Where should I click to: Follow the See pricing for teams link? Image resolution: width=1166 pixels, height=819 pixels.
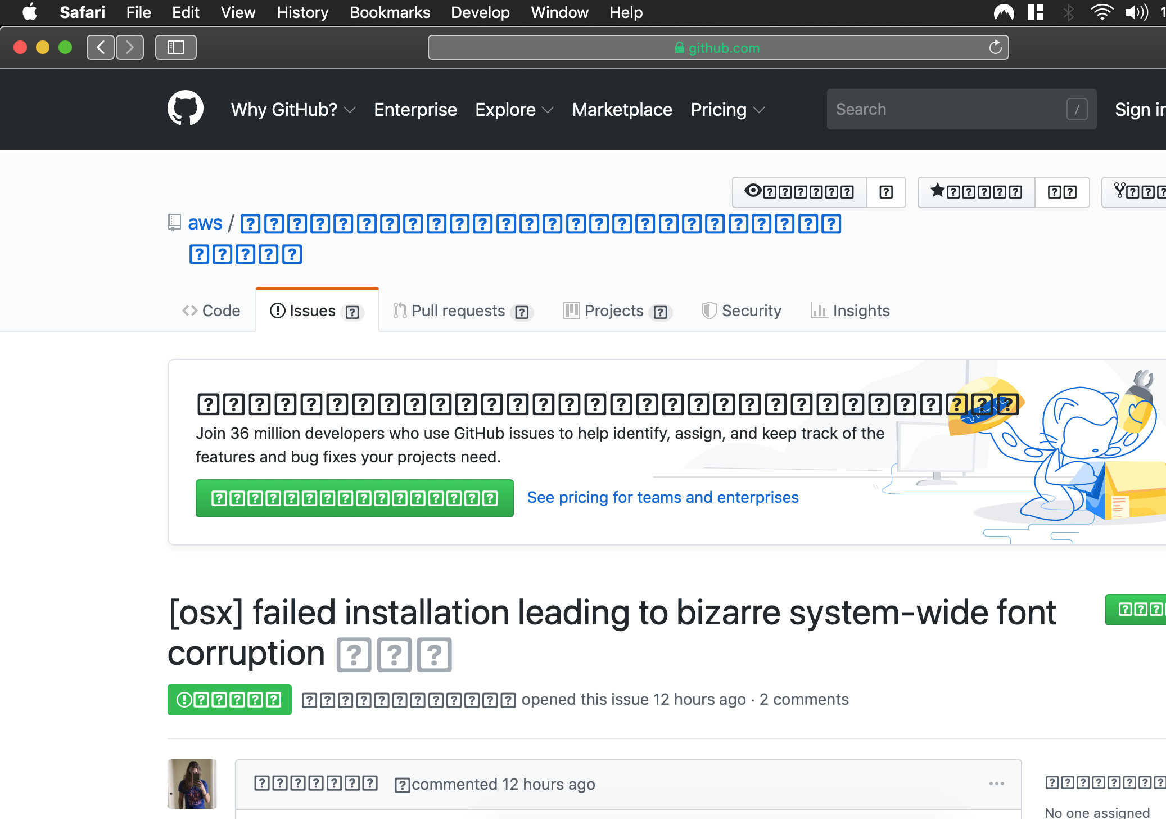(x=662, y=497)
